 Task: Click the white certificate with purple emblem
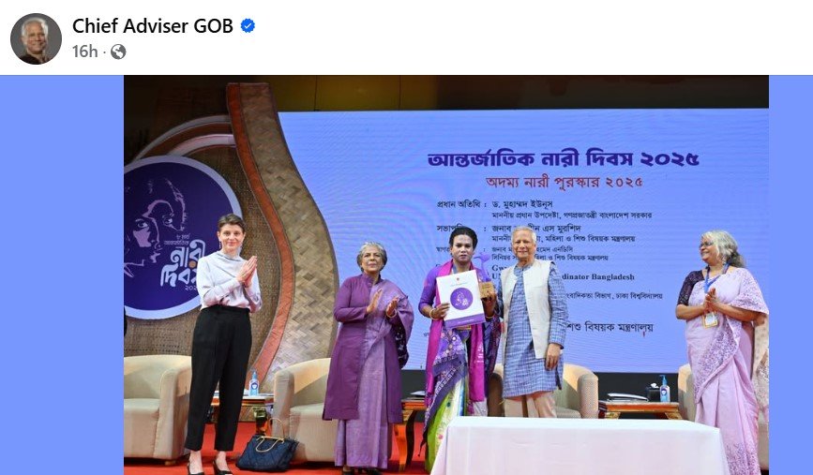(x=460, y=298)
